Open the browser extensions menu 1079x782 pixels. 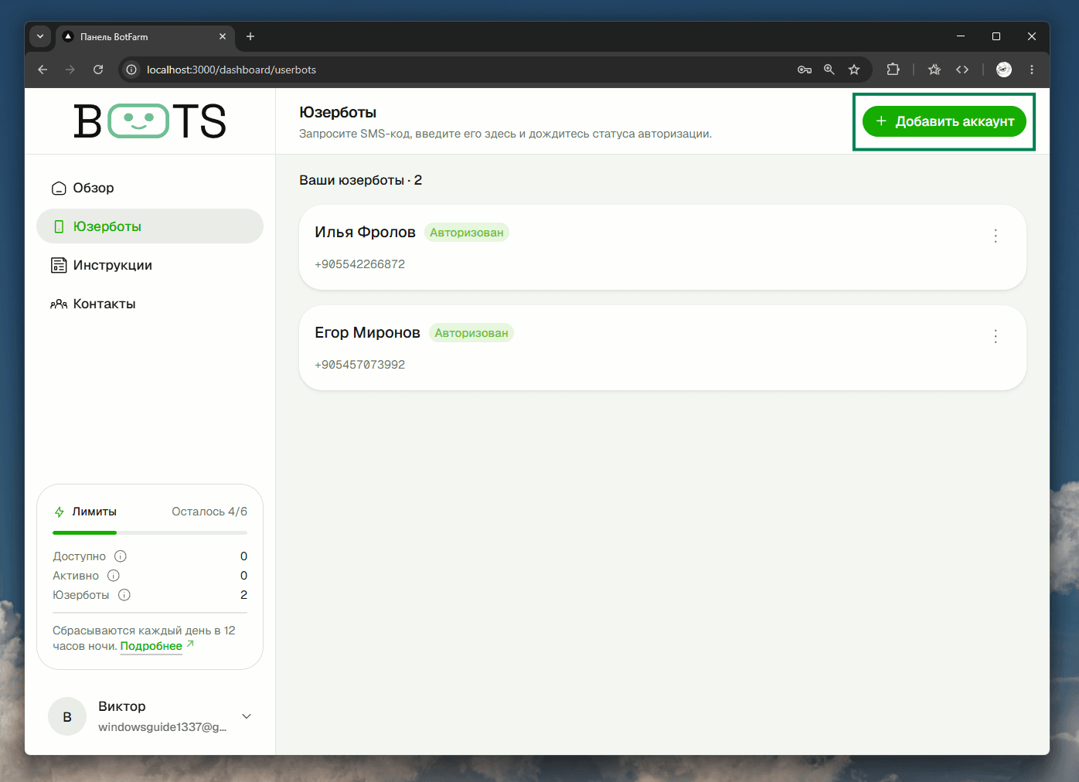coord(893,70)
